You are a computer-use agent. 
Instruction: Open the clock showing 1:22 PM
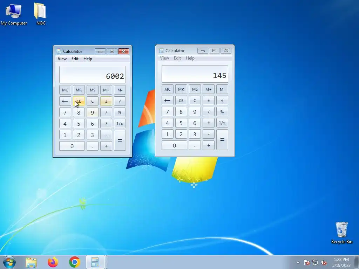[x=341, y=262]
